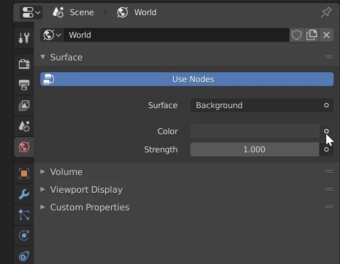This screenshot has width=340, height=264.
Task: Open the Scene properties tab
Action: (24, 126)
